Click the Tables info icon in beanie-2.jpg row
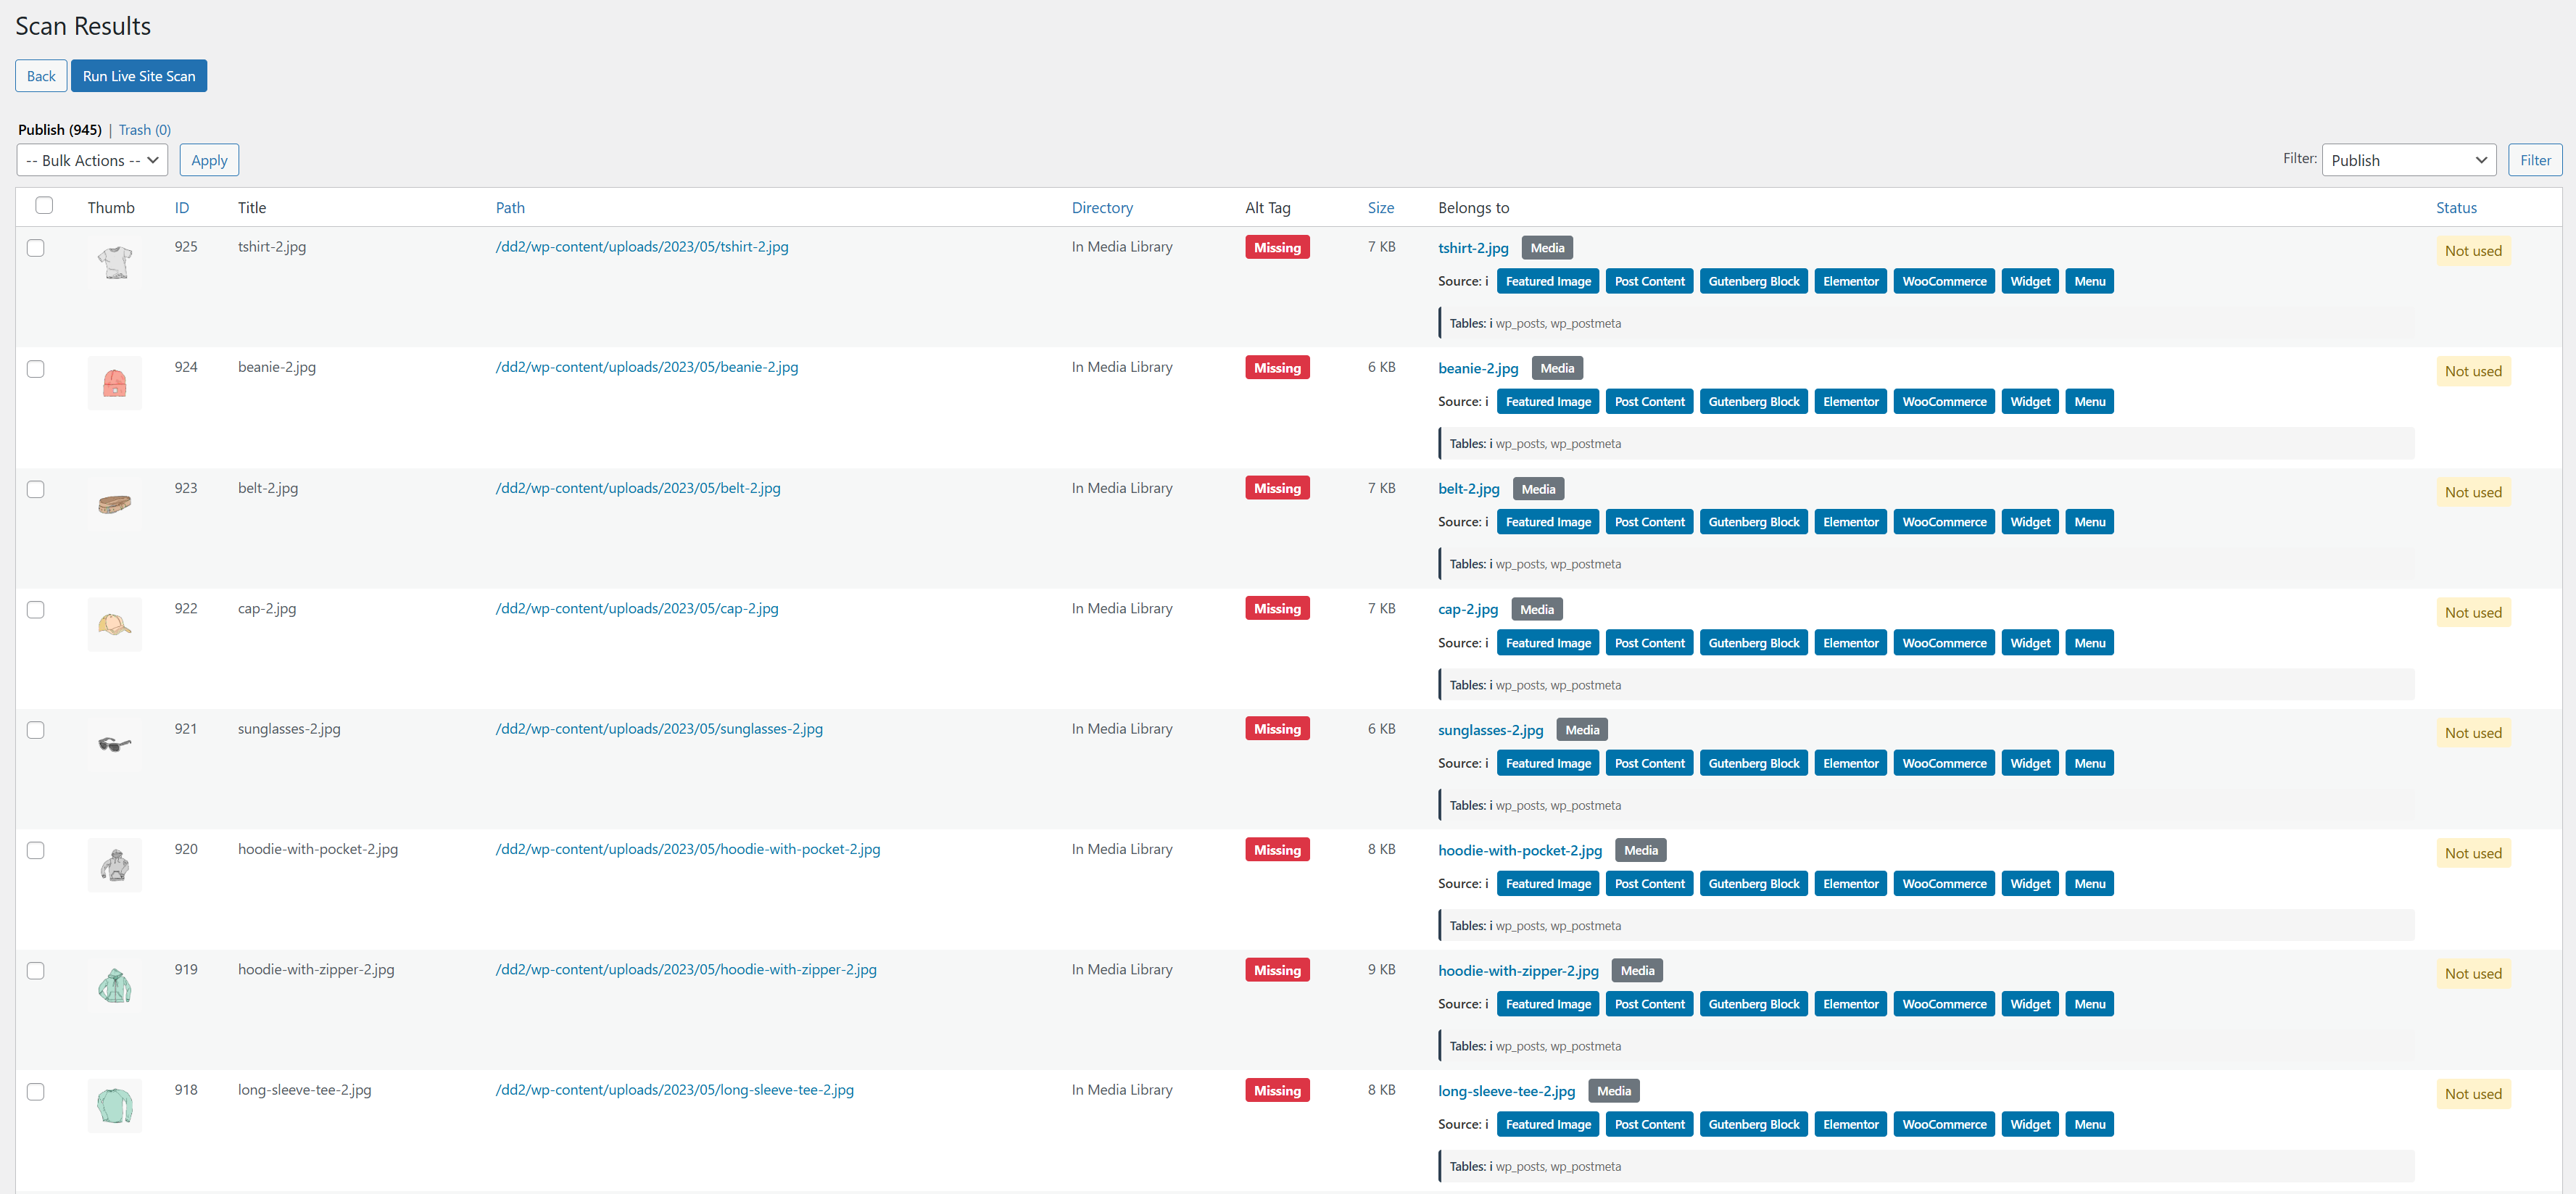 pyautogui.click(x=1491, y=444)
